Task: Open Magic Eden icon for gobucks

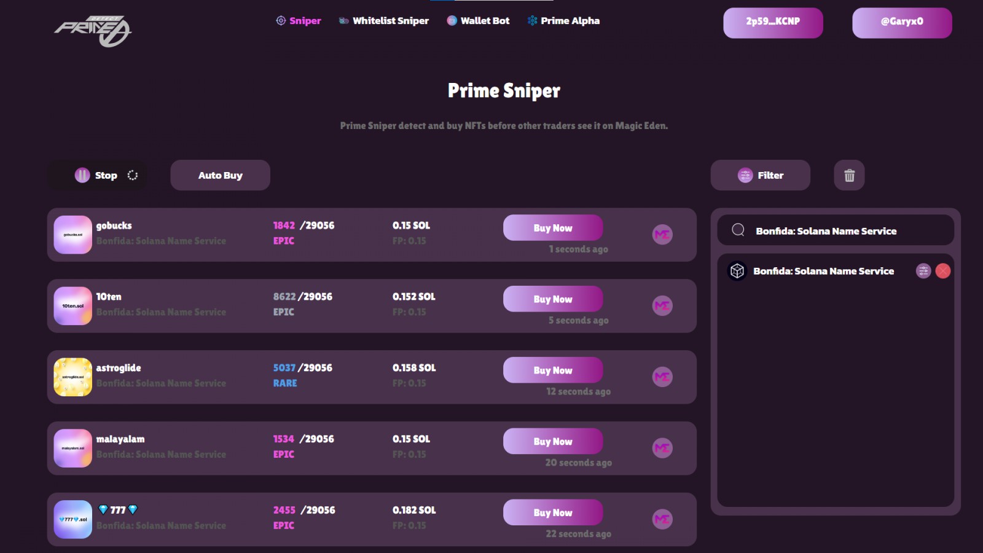Action: tap(662, 235)
